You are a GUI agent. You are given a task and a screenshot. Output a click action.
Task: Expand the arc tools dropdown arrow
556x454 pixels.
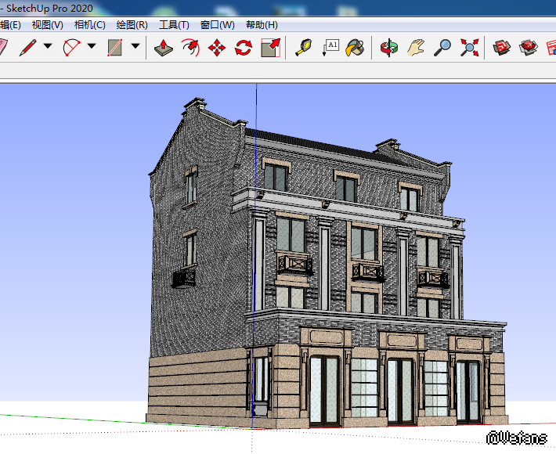coord(92,47)
